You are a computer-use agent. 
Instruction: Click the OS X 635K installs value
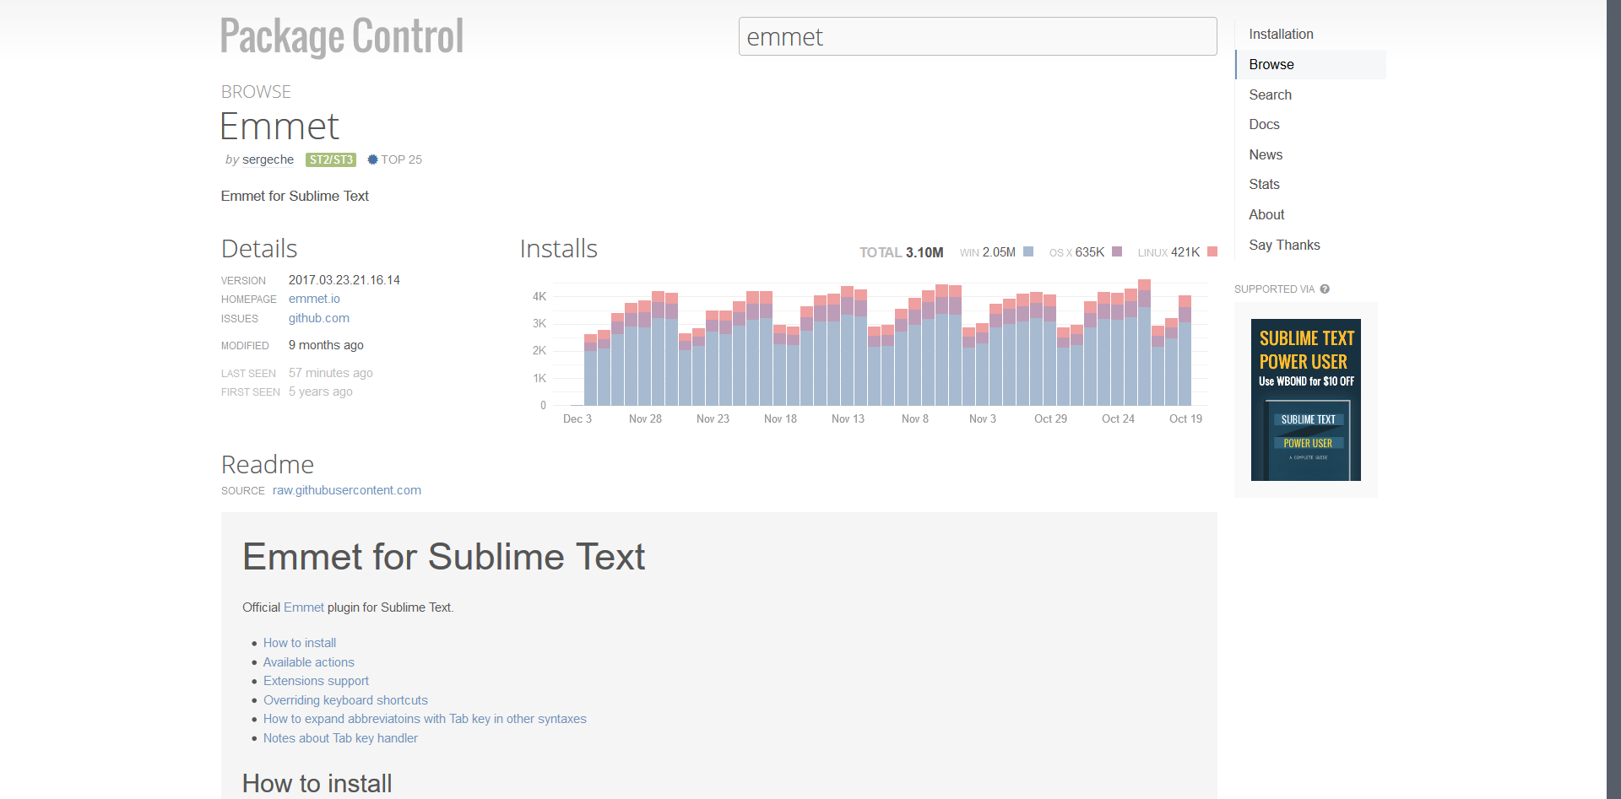coord(1089,252)
